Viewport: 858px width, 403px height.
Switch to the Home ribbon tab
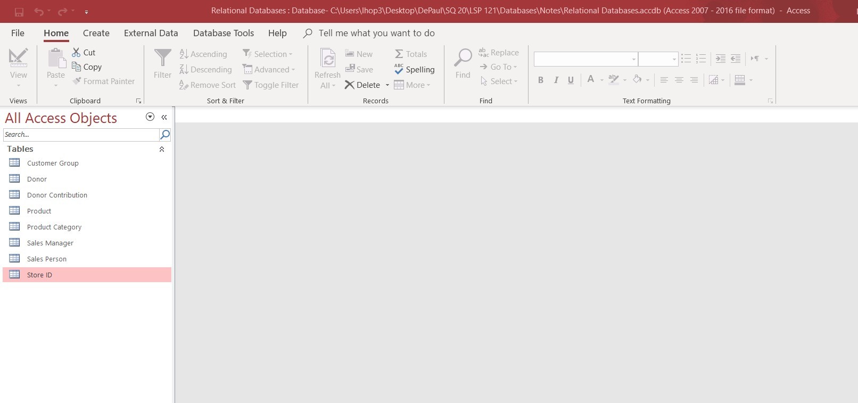pyautogui.click(x=56, y=33)
